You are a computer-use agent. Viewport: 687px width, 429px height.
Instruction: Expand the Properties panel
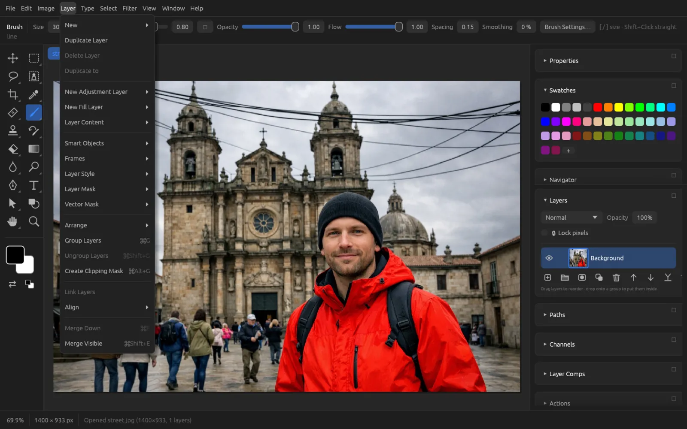coord(563,60)
